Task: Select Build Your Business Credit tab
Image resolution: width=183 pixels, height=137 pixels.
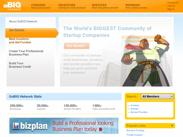Action: tap(20, 65)
